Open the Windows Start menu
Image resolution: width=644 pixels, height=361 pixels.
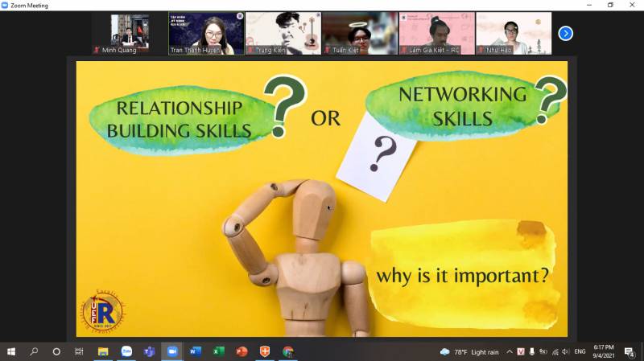11,351
